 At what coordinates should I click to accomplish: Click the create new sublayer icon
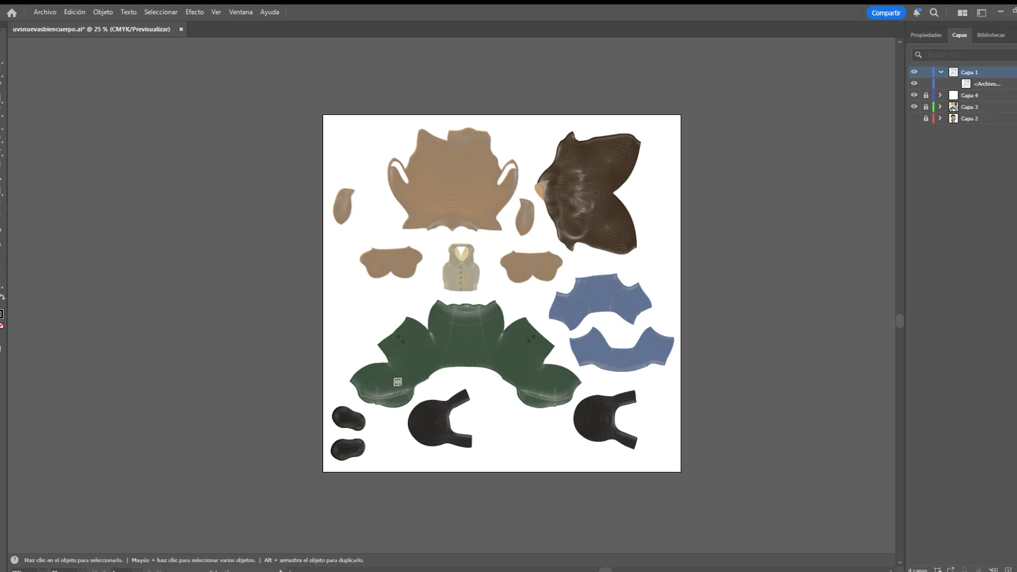point(993,570)
